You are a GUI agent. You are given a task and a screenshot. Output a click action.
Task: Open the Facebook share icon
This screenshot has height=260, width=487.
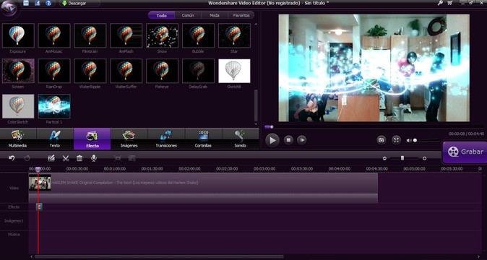click(38, 3)
